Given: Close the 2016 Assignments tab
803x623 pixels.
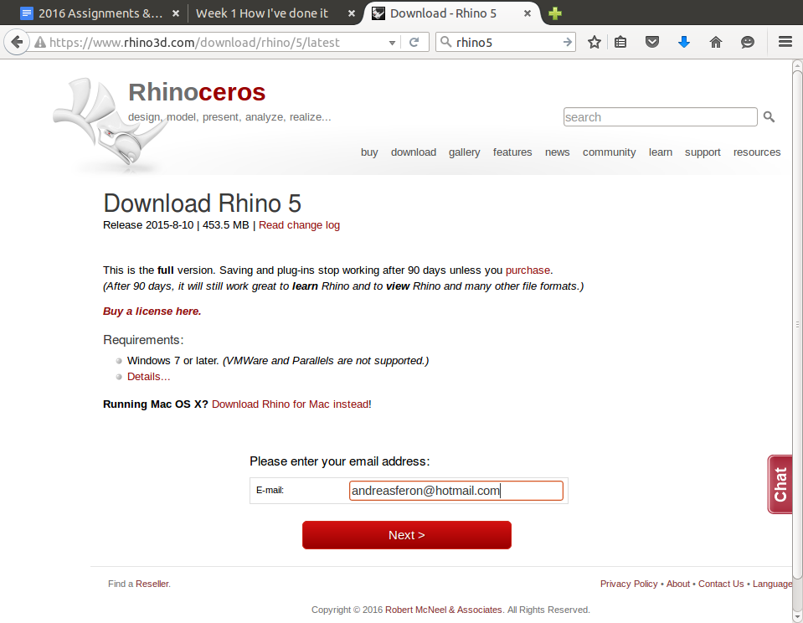Looking at the screenshot, I should [176, 13].
